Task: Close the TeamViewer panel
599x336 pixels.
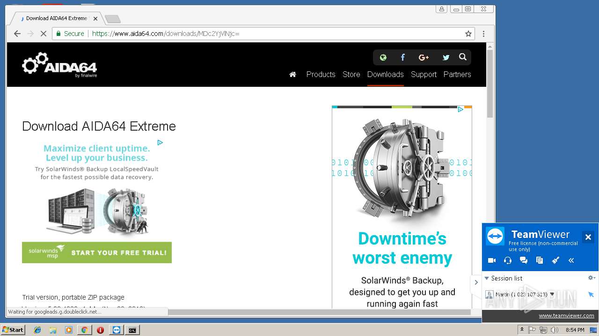Action: coord(588,237)
